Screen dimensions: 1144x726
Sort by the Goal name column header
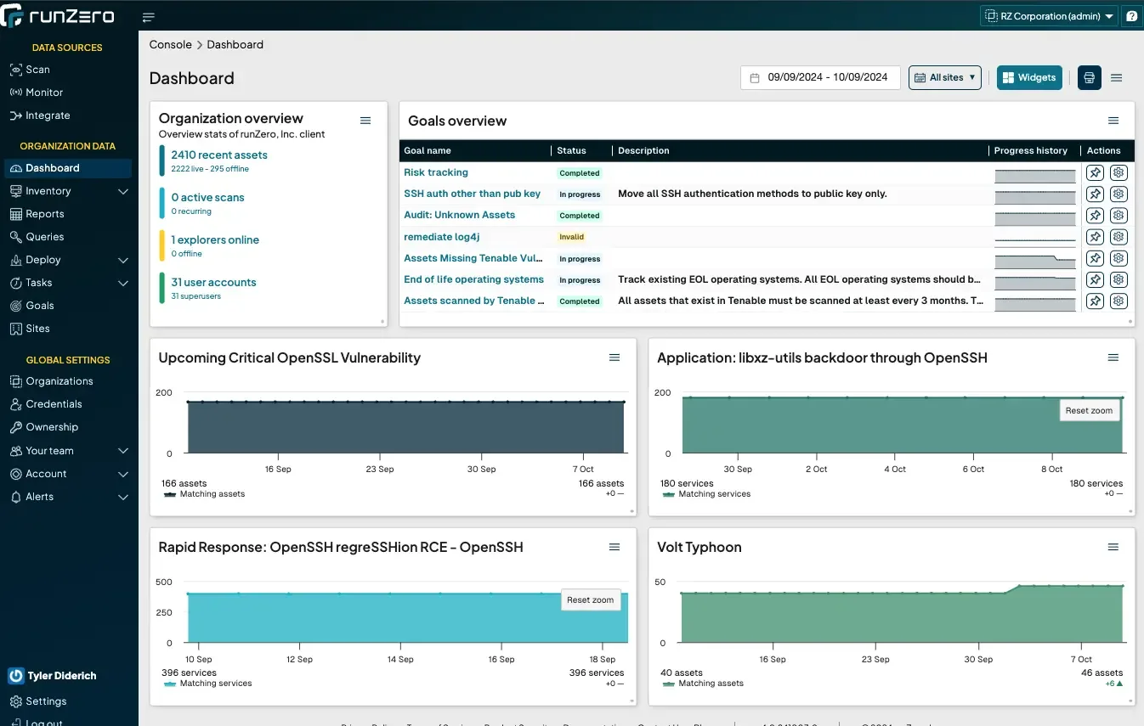[x=428, y=150]
